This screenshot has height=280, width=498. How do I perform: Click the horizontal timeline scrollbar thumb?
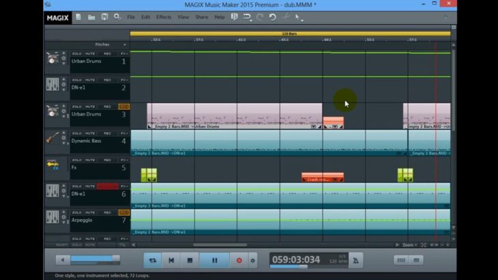(220, 245)
